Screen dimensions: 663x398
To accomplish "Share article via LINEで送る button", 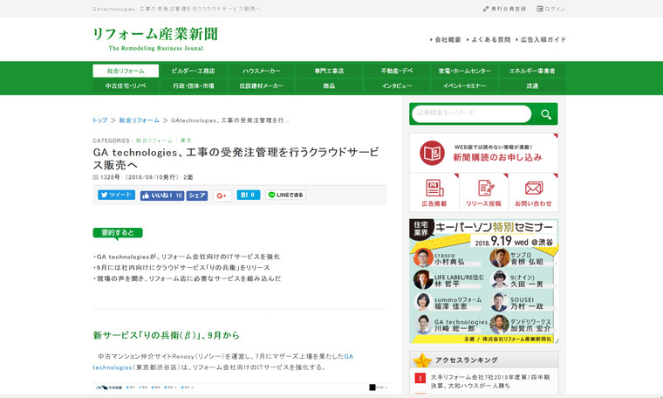I will click(285, 196).
